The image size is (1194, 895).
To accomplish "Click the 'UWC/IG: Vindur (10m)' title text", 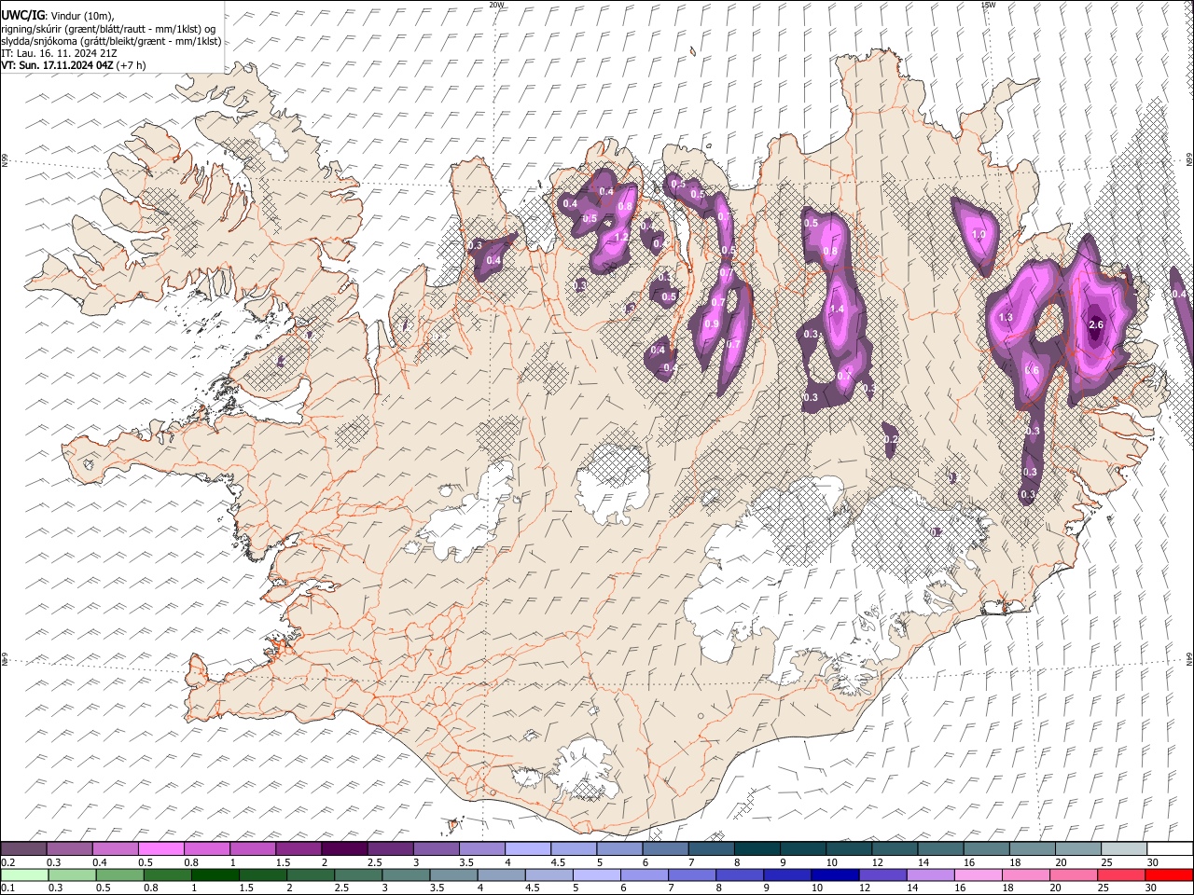I will [x=58, y=15].
